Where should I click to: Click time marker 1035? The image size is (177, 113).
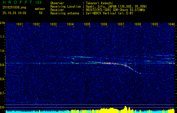(87, 24)
